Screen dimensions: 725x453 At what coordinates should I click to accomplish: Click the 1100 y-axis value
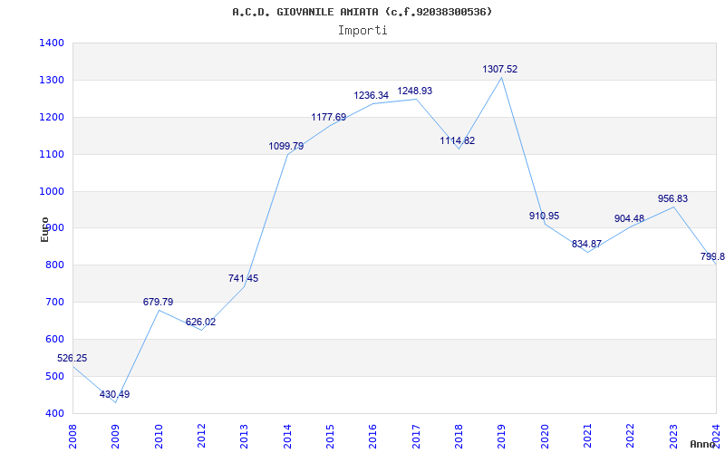tap(52, 154)
